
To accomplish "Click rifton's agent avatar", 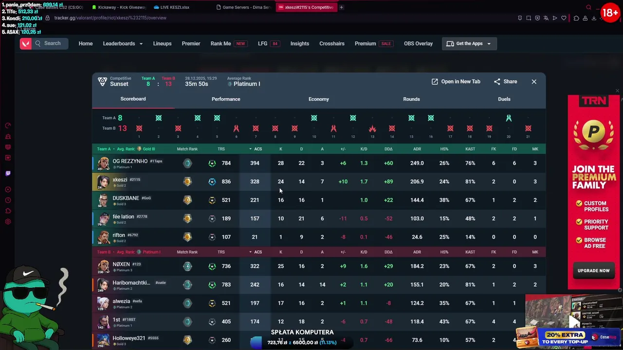I will [x=103, y=237].
